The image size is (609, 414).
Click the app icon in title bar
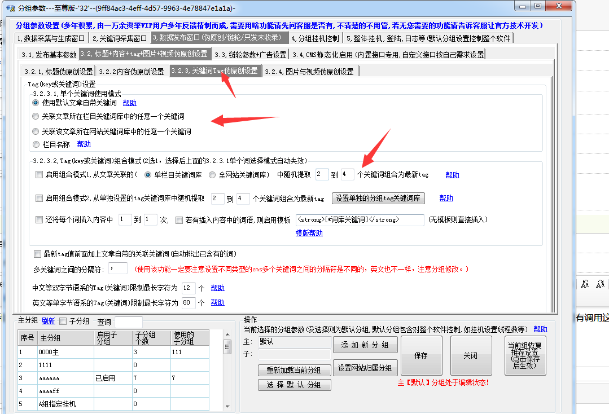(x=10, y=7)
